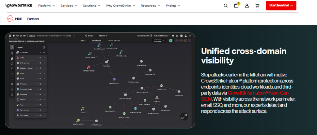Toggle visibility eye for Hosts legend row
This screenshot has width=317, height=135.
coord(40,79)
